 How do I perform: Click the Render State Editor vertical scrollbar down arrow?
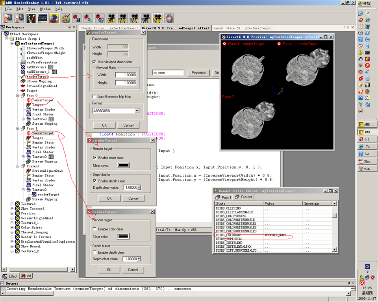point(334,249)
